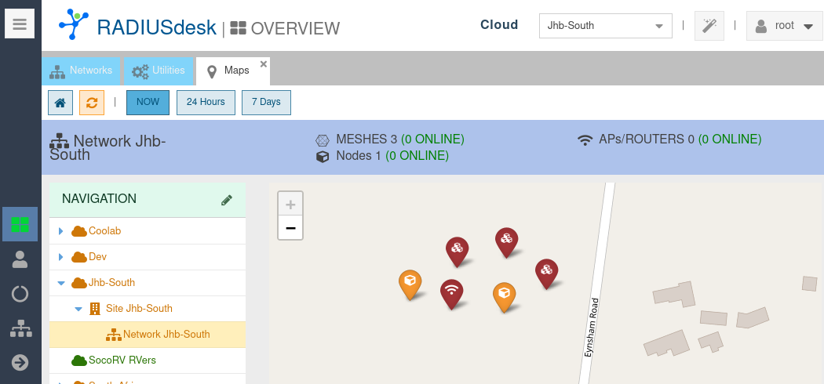
Task: Zoom in on the map
Action: point(290,205)
